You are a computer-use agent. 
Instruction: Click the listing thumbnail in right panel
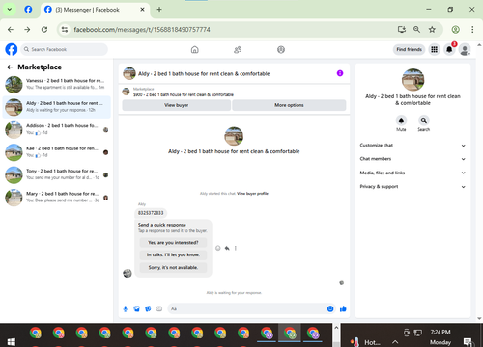tap(412, 79)
